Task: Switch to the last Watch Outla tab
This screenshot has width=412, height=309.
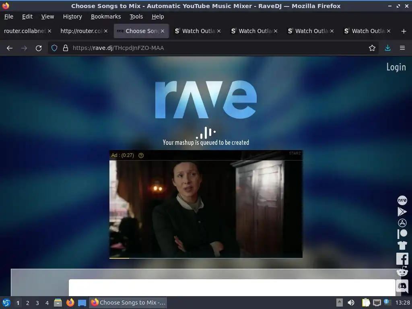Action: point(367,31)
